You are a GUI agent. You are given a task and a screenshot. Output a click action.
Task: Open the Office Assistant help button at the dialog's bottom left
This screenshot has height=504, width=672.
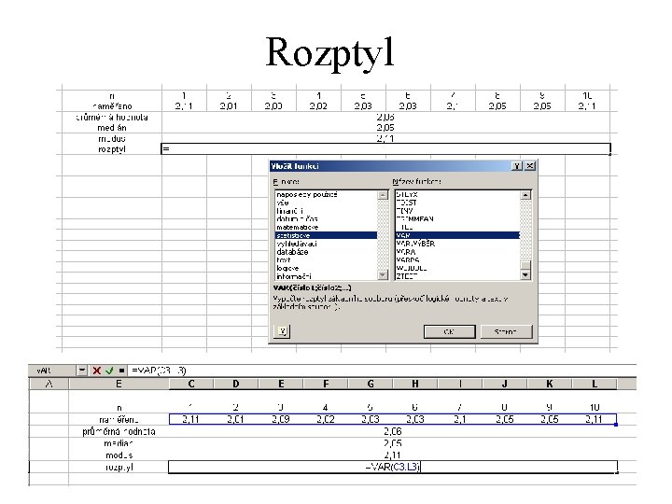point(282,330)
